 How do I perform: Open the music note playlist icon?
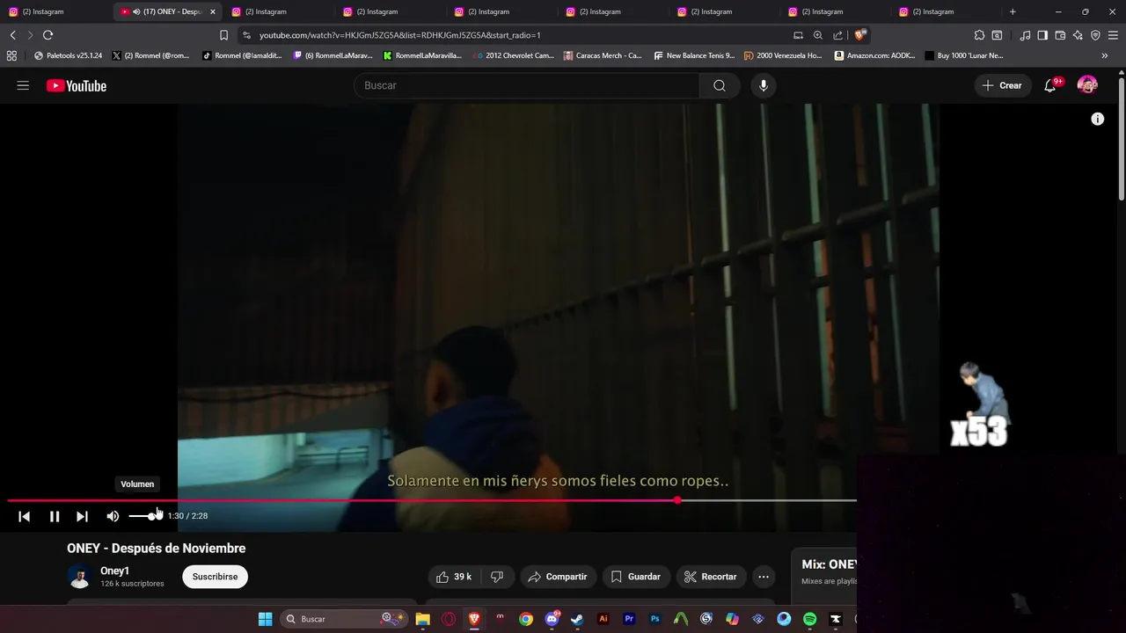pos(1025,35)
